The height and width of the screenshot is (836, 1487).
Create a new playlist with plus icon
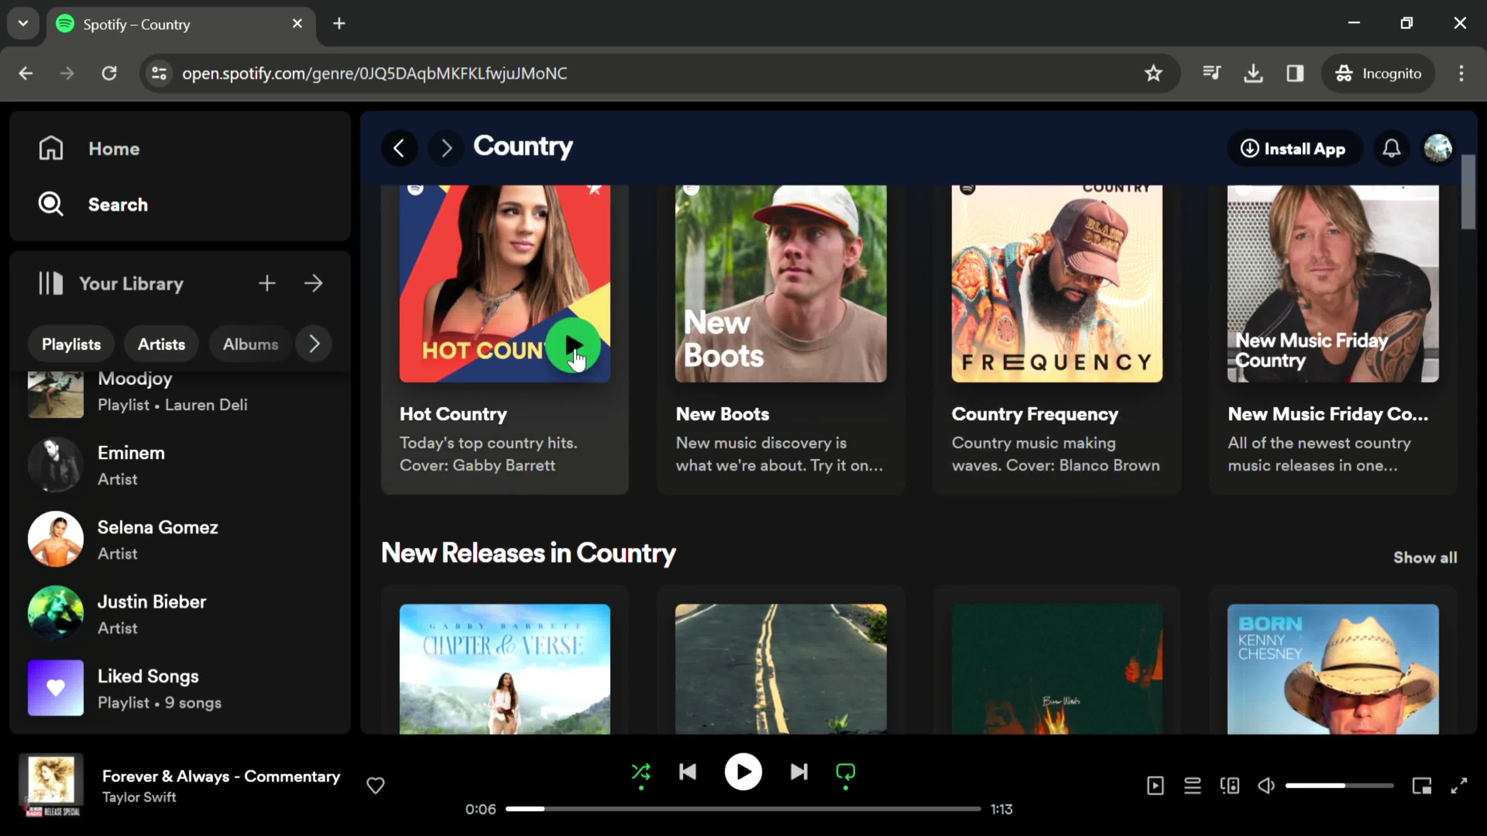pos(267,283)
